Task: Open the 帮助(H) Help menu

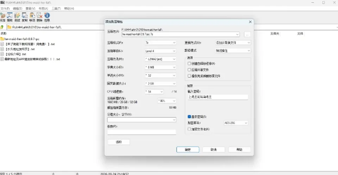Action: point(69,9)
